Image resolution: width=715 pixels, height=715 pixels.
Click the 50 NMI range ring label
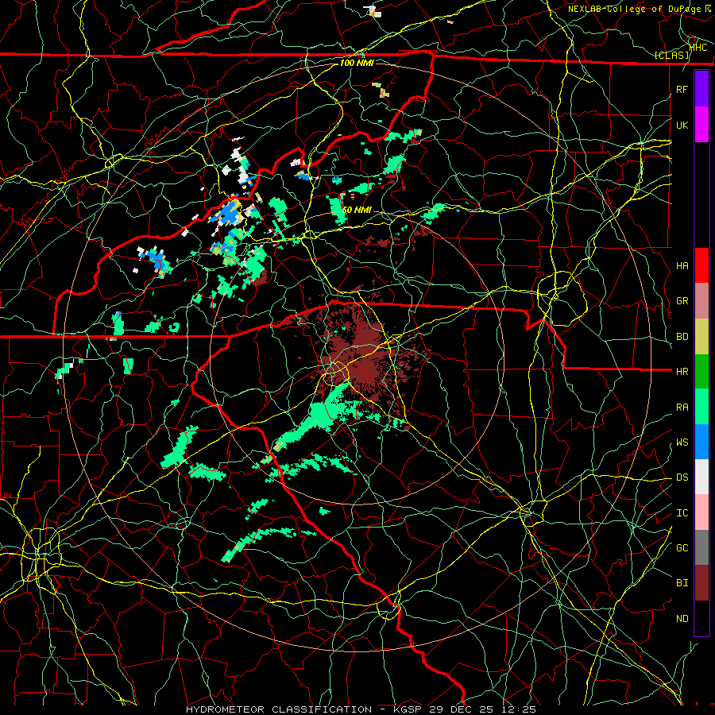[357, 210]
